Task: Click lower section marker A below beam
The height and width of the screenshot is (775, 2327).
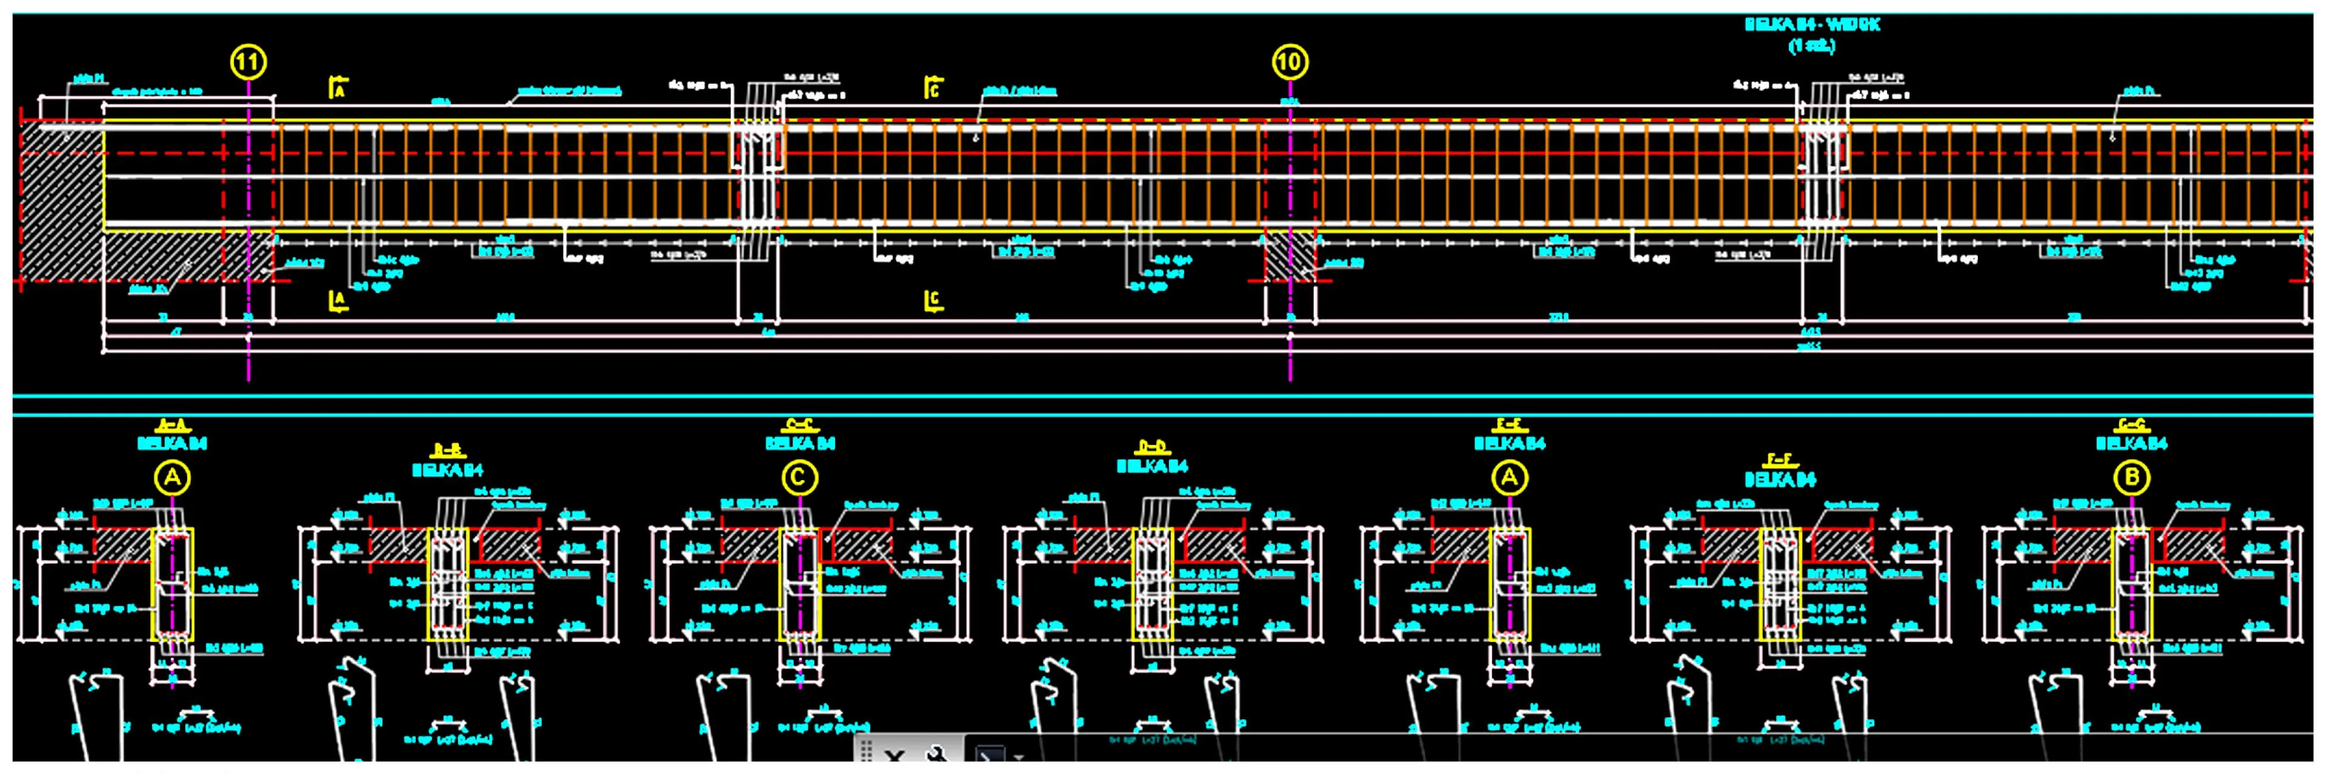Action: click(x=339, y=300)
